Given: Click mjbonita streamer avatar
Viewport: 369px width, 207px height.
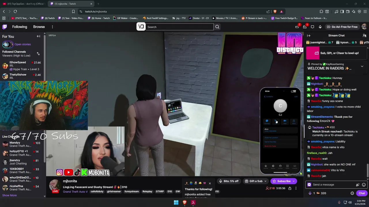Looking at the screenshot, I should (x=55, y=185).
